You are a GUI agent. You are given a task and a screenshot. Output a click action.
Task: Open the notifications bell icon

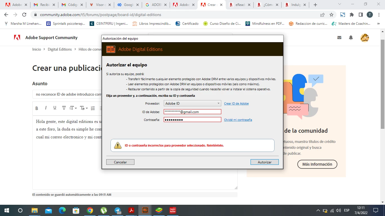(x=351, y=37)
